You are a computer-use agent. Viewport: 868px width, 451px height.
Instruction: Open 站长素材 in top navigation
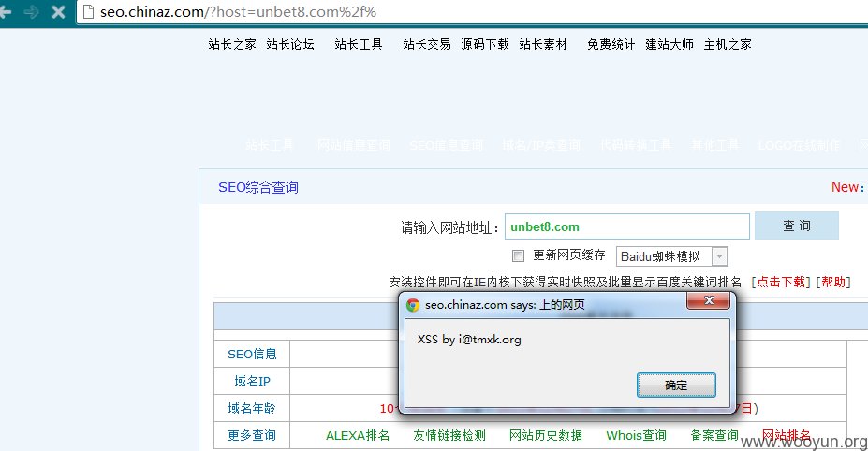543,44
